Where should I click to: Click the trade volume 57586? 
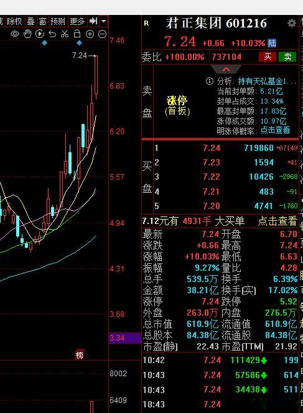coord(247,375)
